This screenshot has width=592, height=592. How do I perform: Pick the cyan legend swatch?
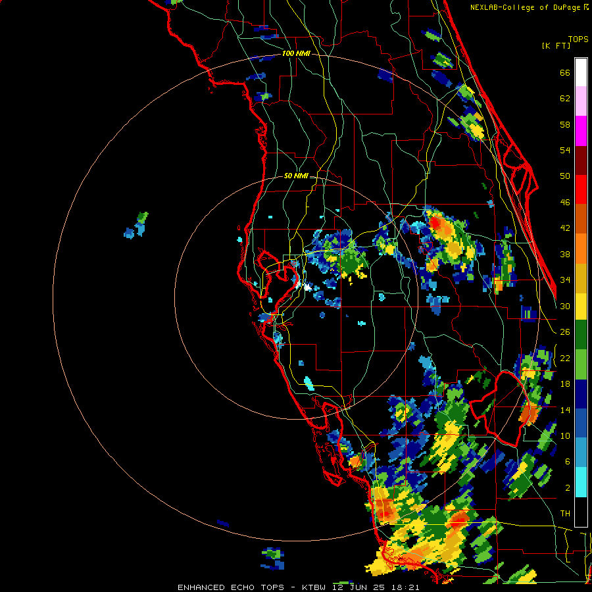point(581,482)
